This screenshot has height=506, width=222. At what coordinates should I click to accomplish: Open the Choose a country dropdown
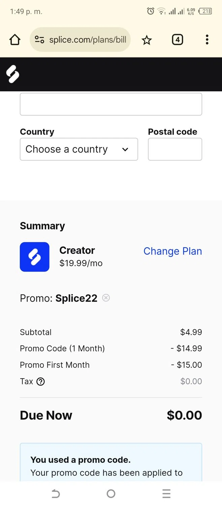coord(79,149)
